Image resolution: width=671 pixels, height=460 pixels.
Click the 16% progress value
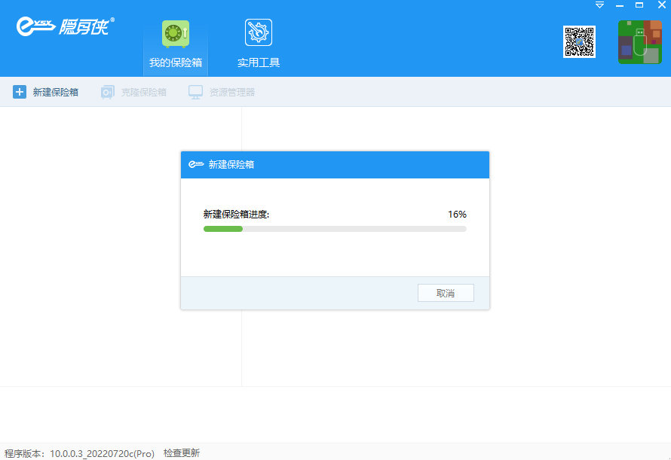coord(457,214)
